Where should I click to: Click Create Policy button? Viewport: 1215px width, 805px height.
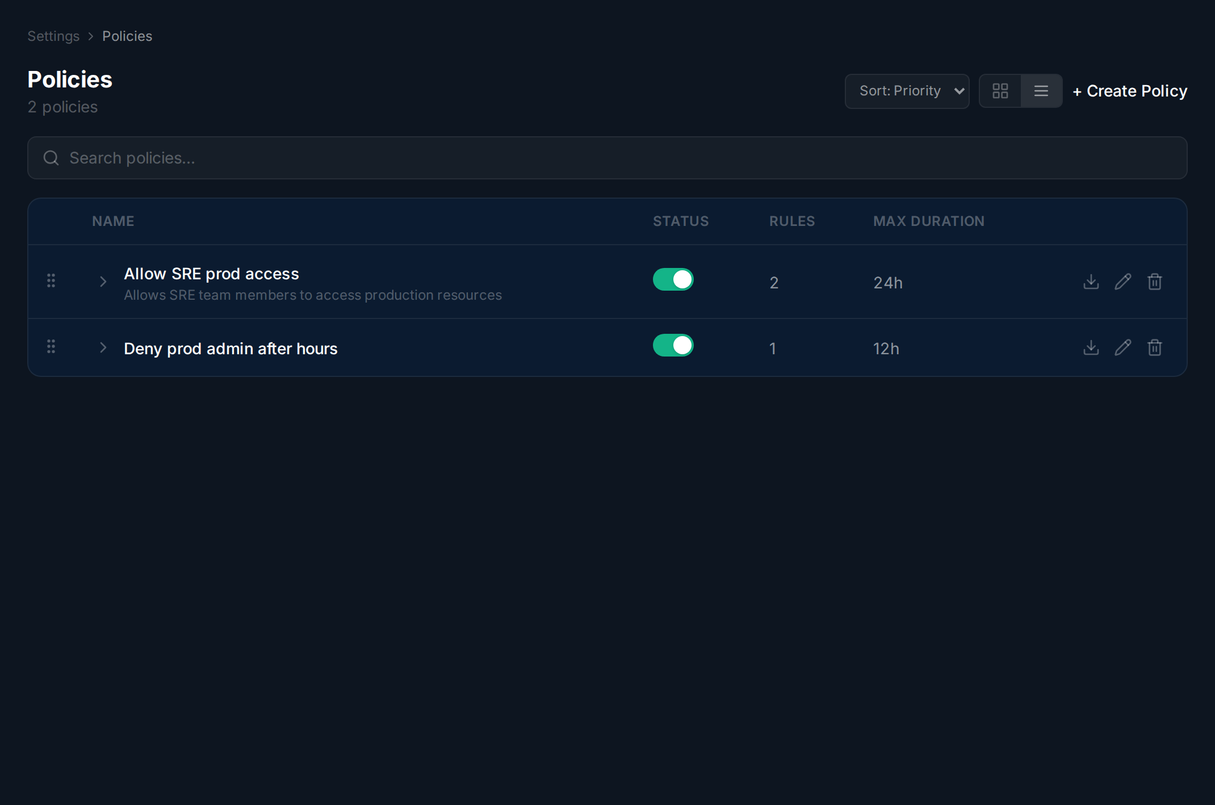click(1130, 91)
